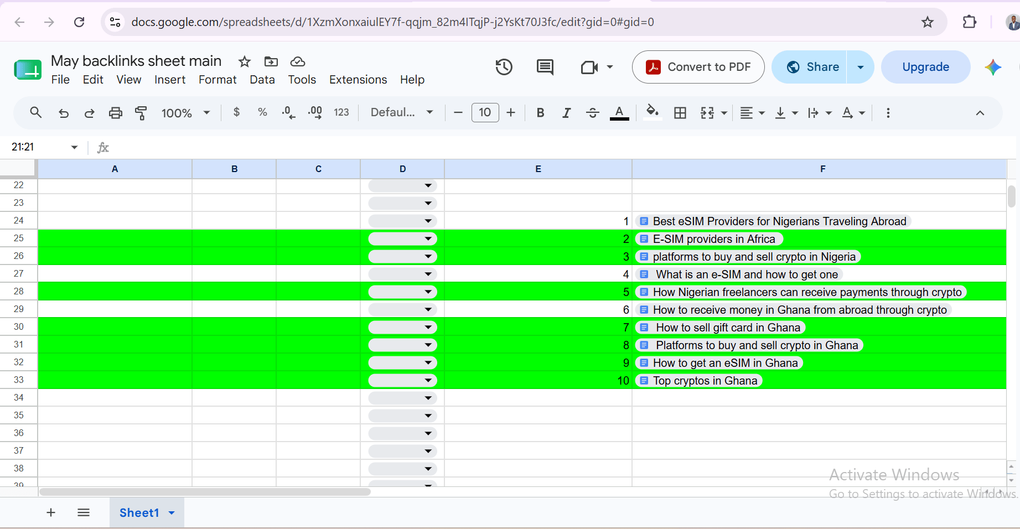Toggle bold formatting
Image resolution: width=1020 pixels, height=529 pixels.
point(541,113)
